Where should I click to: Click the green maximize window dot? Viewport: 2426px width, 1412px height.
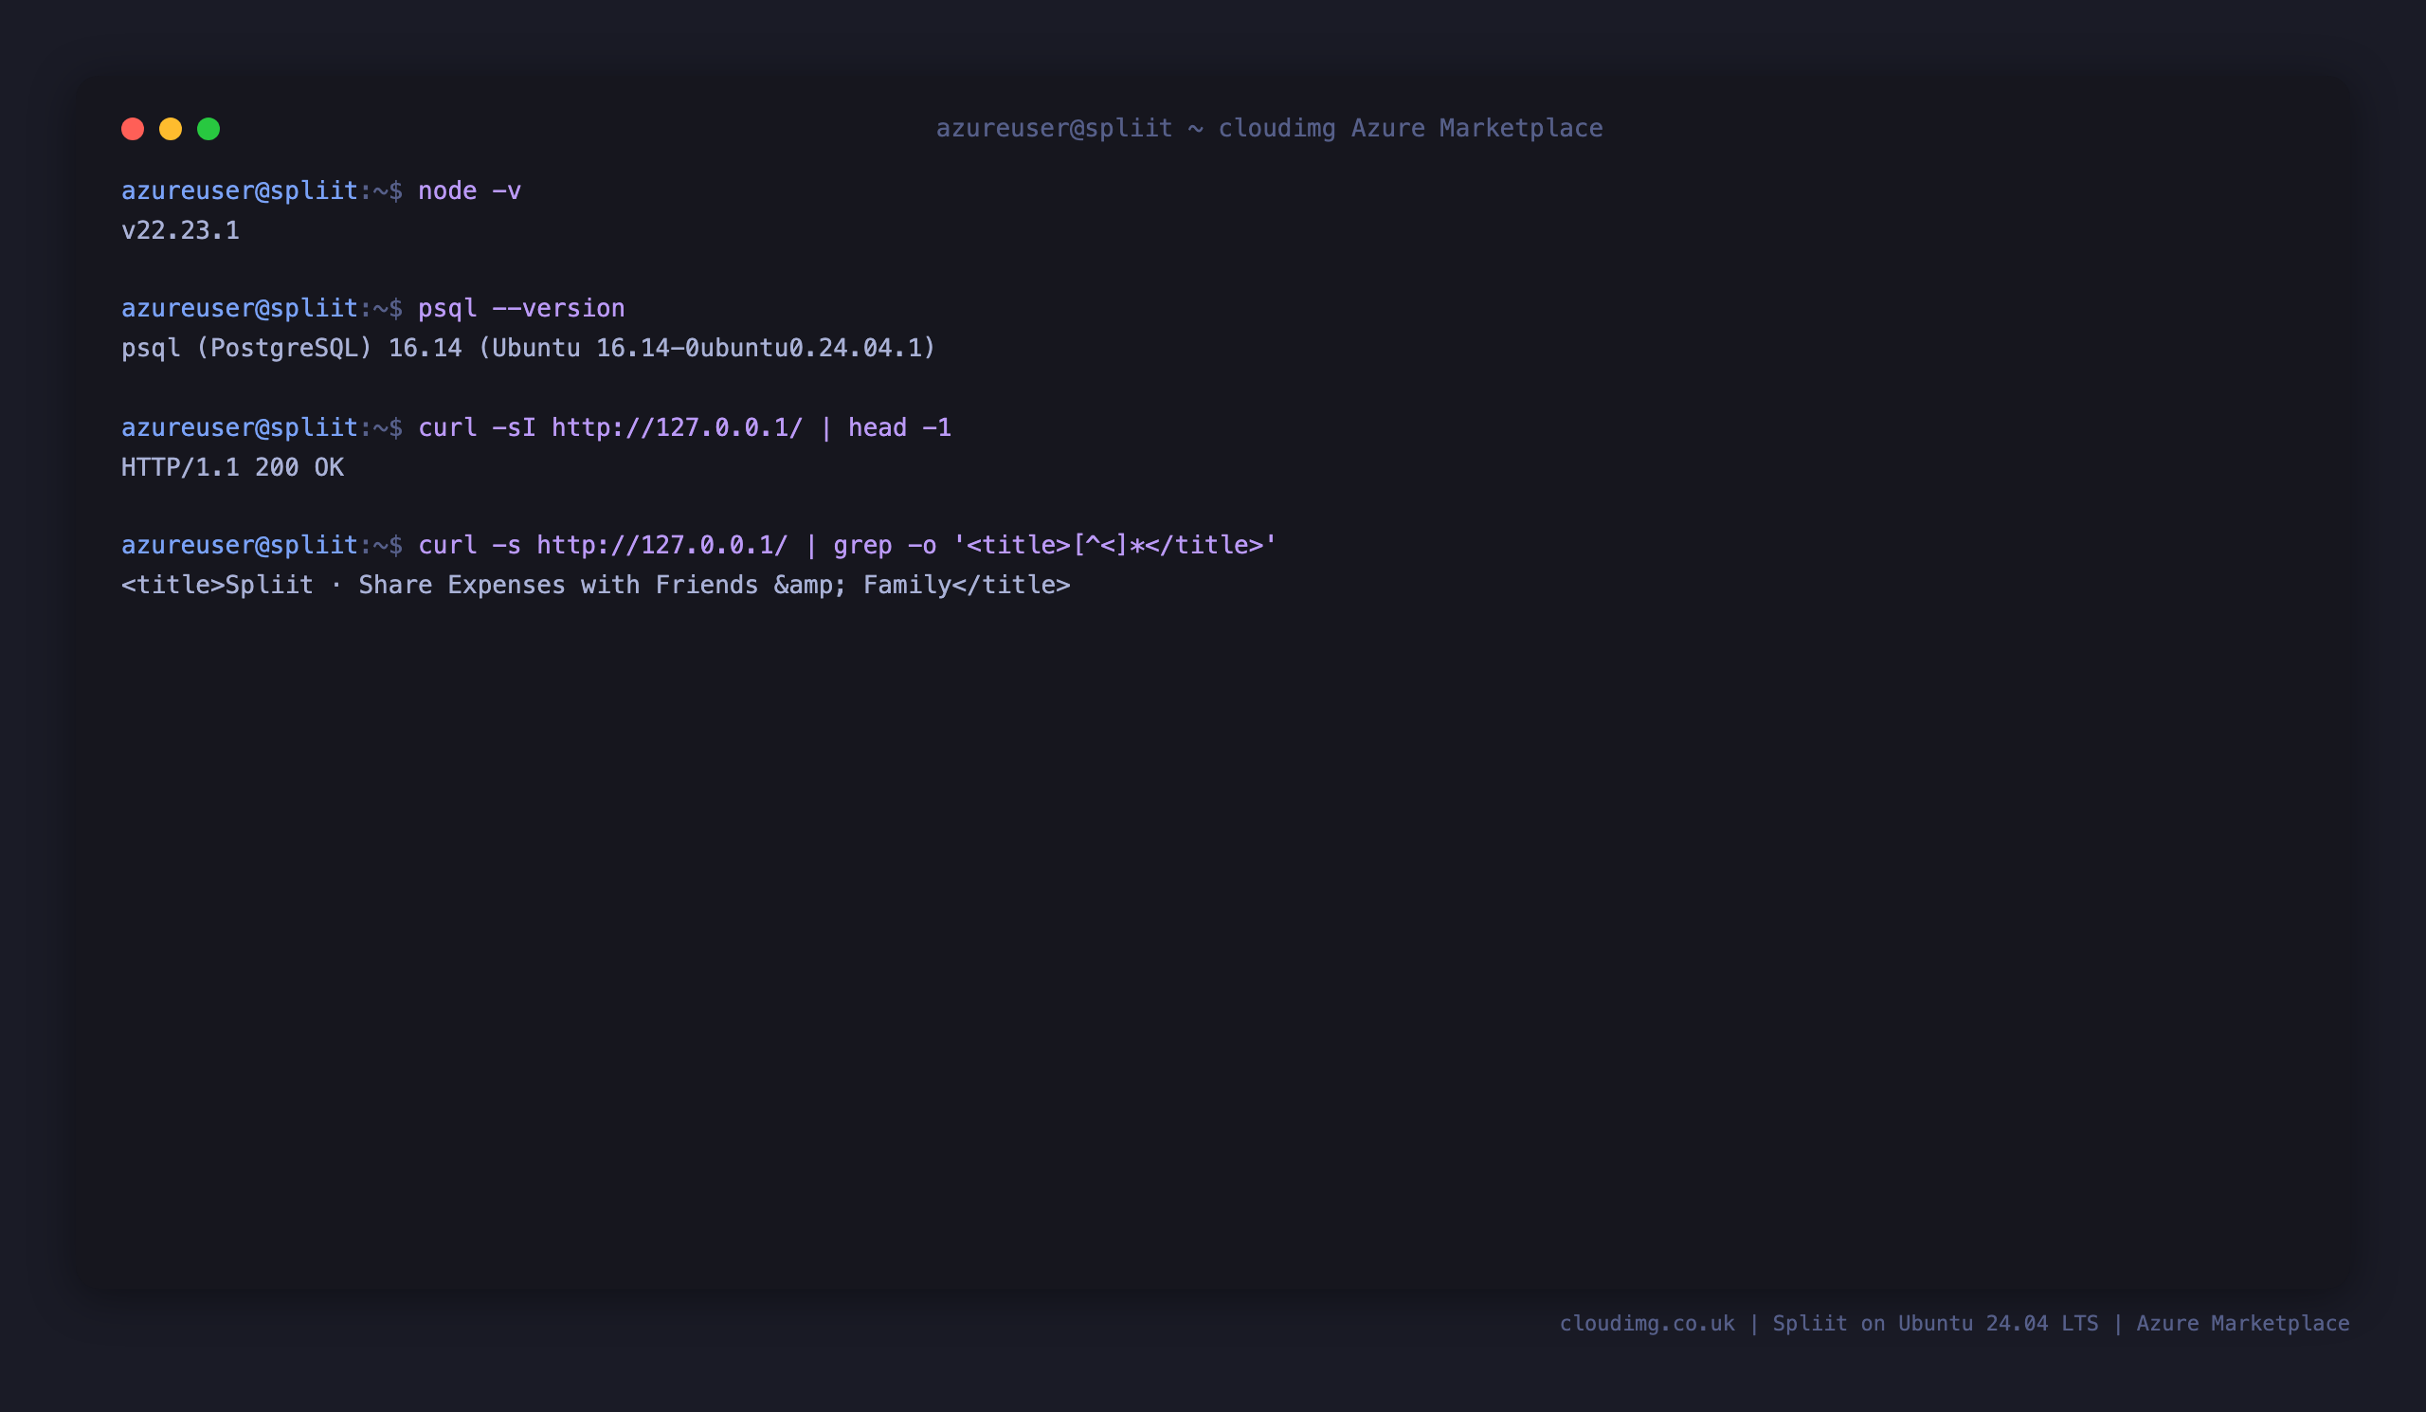point(208,129)
